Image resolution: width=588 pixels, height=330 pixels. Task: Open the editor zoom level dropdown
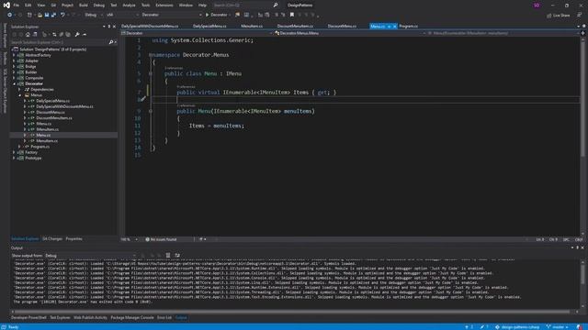pyautogui.click(x=129, y=239)
